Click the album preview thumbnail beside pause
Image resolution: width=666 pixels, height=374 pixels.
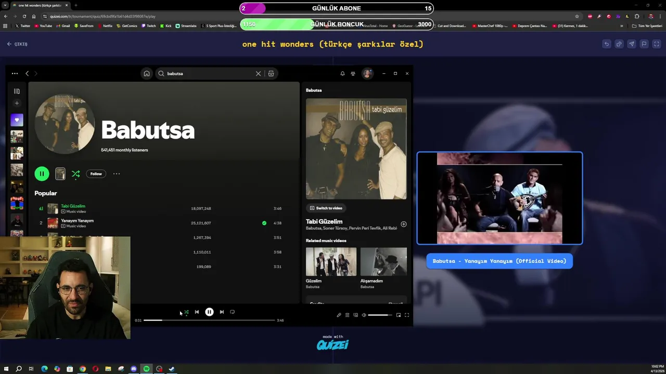point(60,174)
